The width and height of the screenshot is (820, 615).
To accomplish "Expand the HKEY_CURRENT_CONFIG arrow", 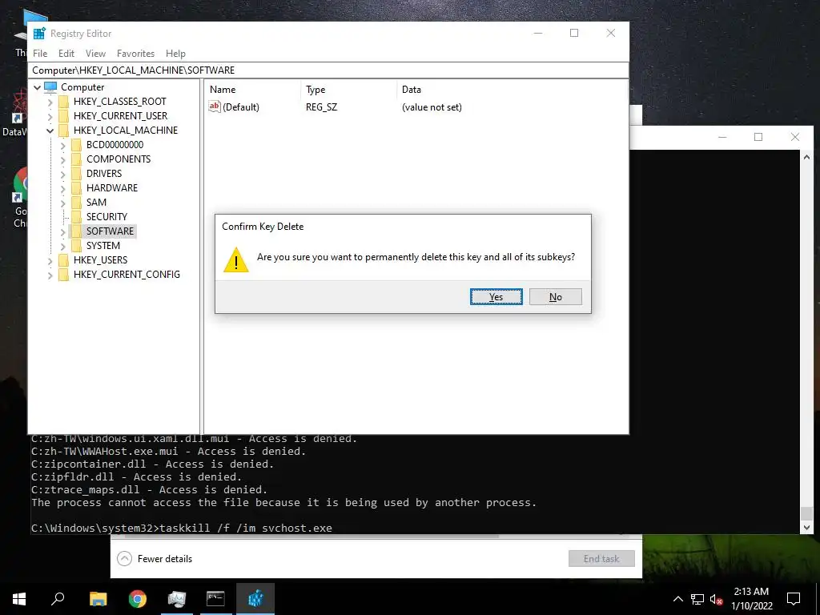I will point(50,275).
